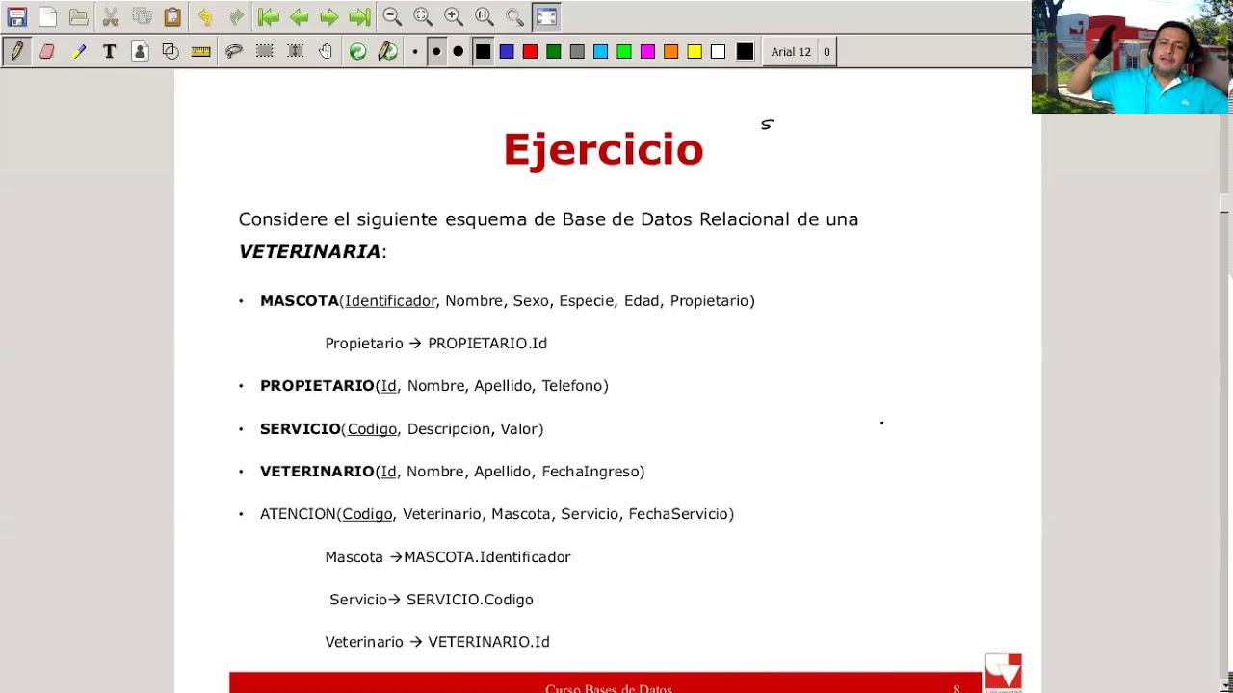Pick the magenta color swatch
The image size is (1233, 693).
[647, 52]
